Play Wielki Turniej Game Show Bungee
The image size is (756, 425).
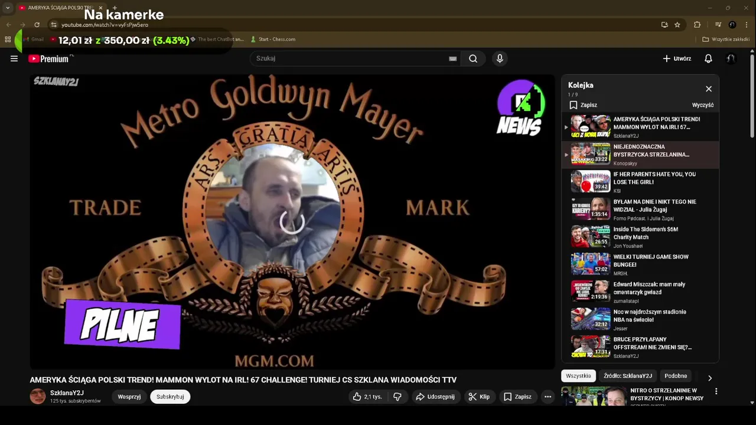tap(640, 264)
